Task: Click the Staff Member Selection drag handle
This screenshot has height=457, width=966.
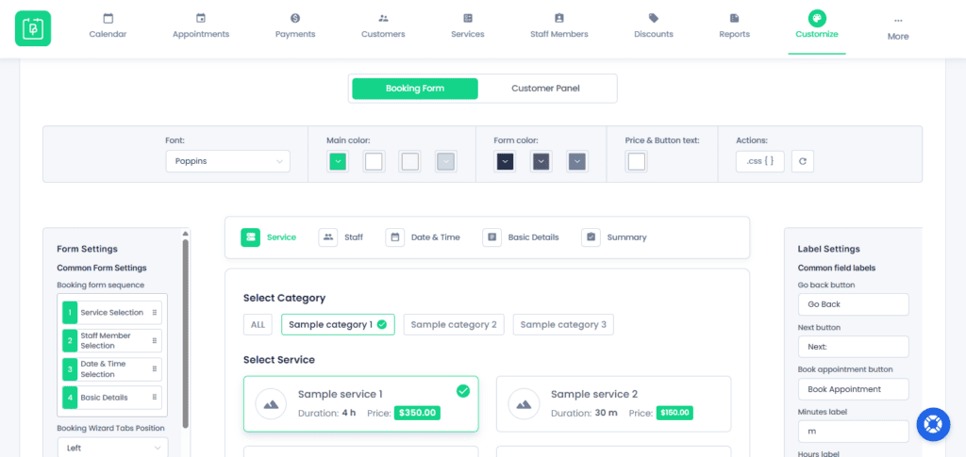Action: [154, 341]
